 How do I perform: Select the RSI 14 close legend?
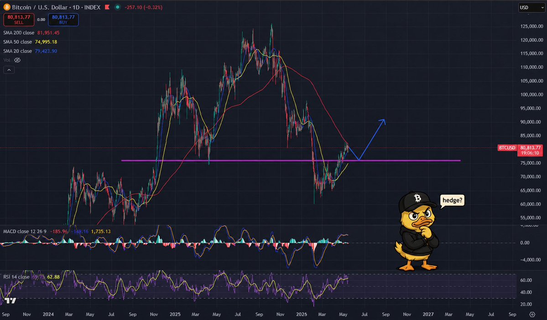tap(16, 277)
